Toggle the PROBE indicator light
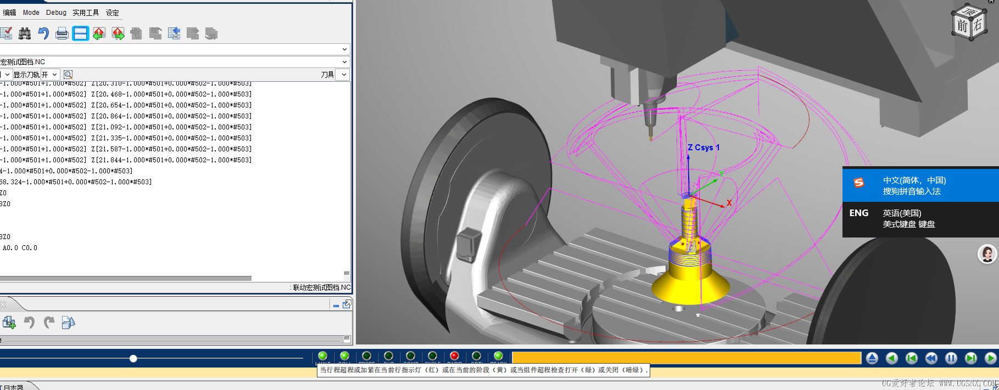The width and height of the screenshot is (999, 390). [x=367, y=356]
